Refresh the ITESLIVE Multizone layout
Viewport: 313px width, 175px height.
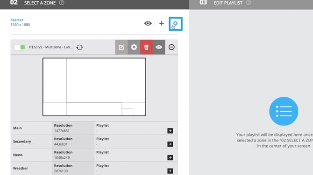(x=79, y=47)
